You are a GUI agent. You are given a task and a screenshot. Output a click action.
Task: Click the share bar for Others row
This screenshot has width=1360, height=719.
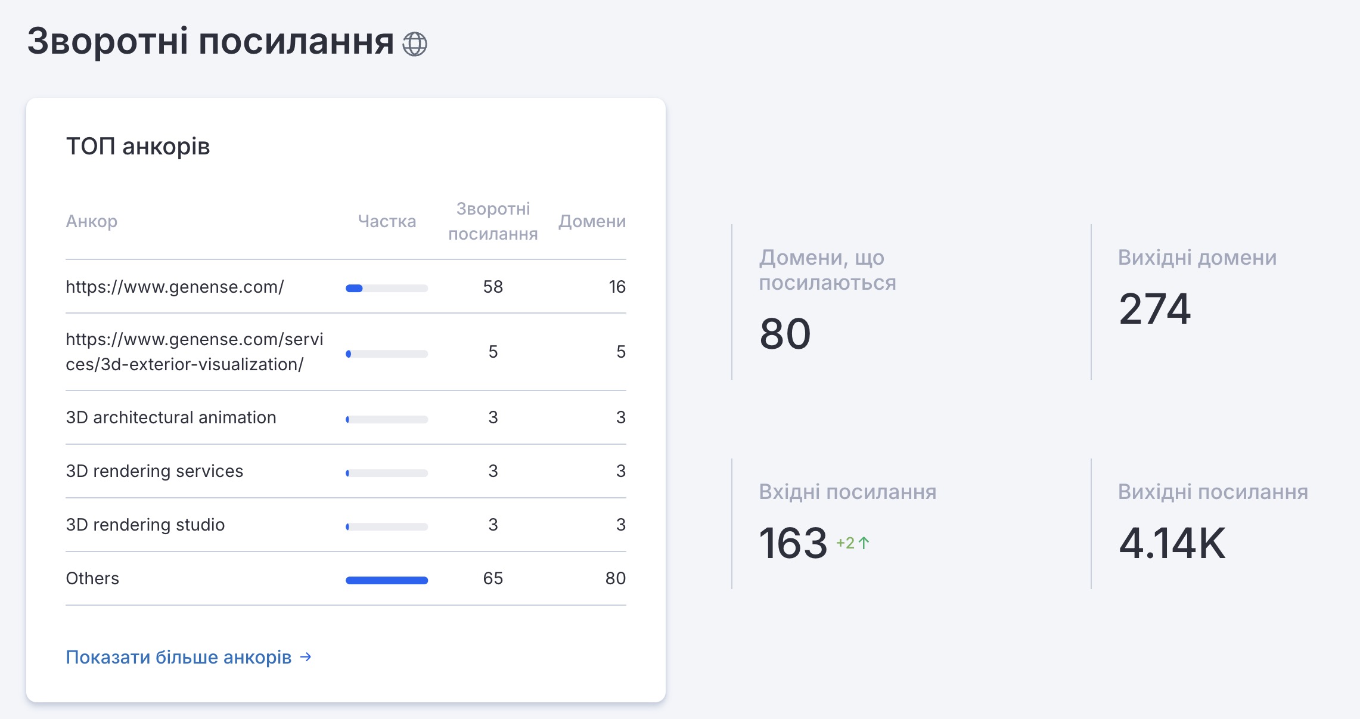coord(387,580)
